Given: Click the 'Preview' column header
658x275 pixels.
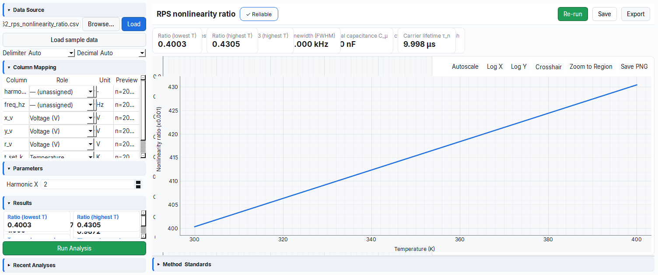Looking at the screenshot, I should 126,80.
